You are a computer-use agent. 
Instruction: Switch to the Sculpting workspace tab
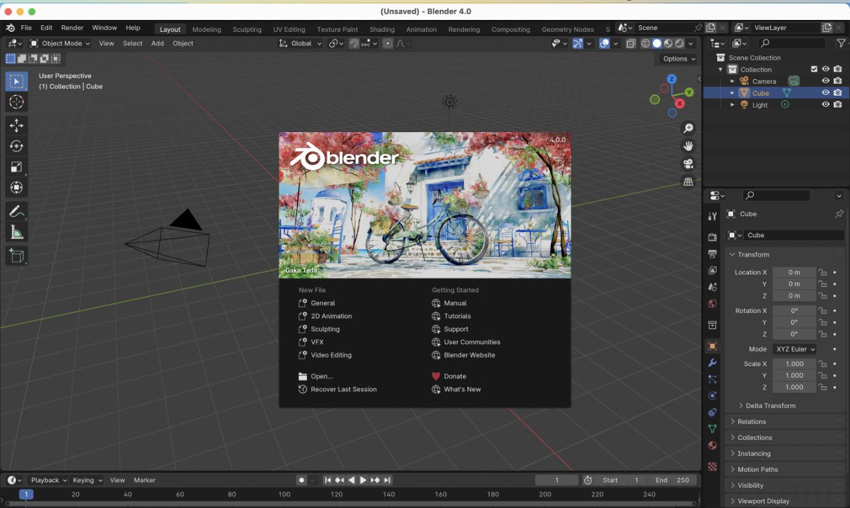click(247, 29)
